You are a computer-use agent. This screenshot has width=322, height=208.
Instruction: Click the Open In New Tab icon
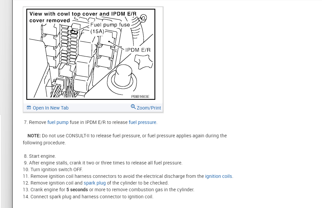coord(29,108)
